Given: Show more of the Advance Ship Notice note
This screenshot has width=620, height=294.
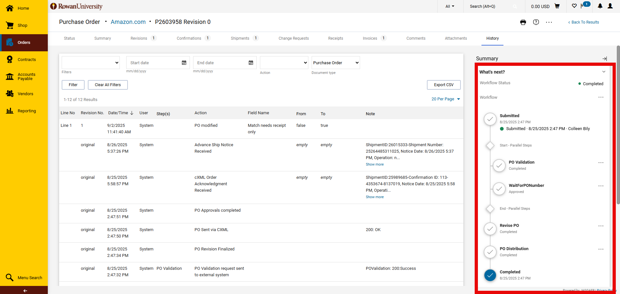Looking at the screenshot, I should pos(375,165).
